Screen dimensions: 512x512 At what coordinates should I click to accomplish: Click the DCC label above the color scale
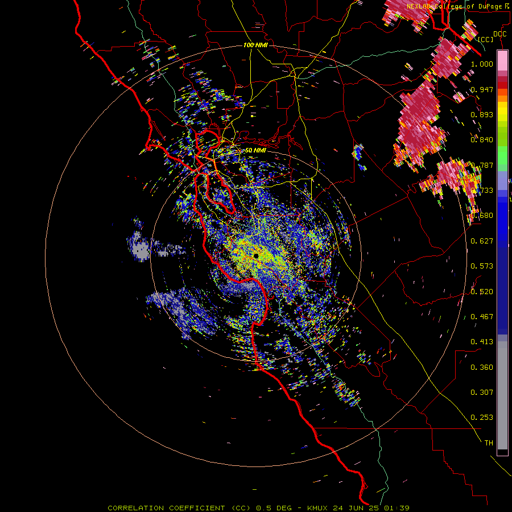click(499, 34)
